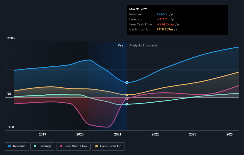
Task: Select the 2024 x-axis label
Action: coord(230,134)
